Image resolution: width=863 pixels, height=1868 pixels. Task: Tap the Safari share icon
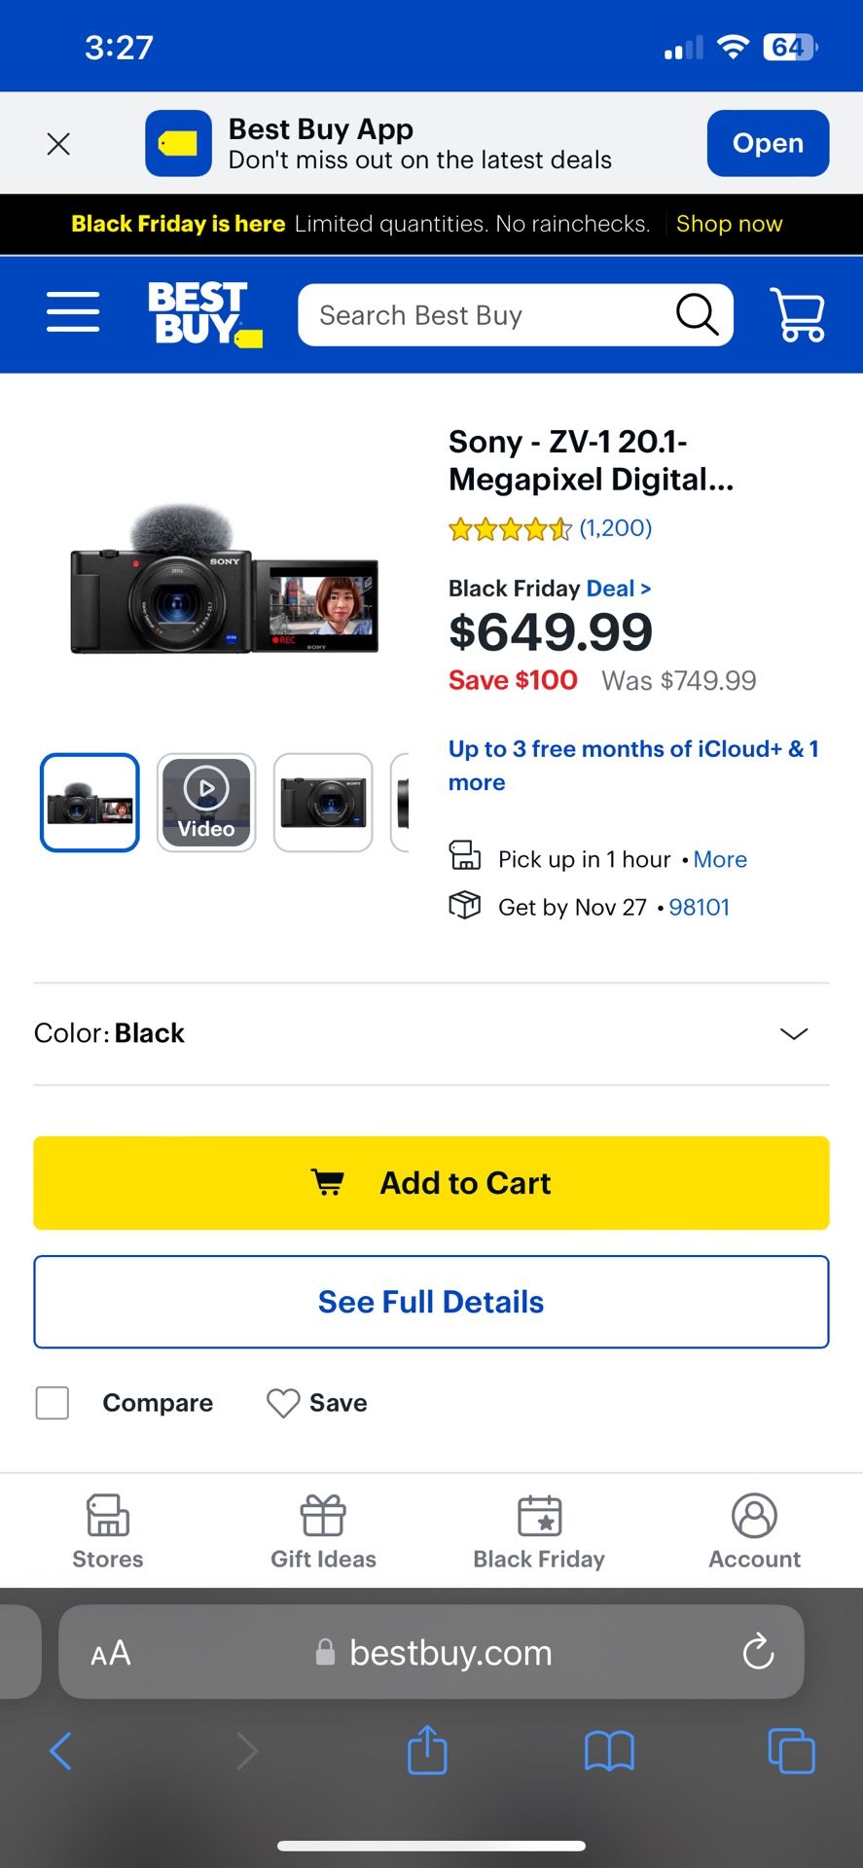click(x=427, y=1750)
